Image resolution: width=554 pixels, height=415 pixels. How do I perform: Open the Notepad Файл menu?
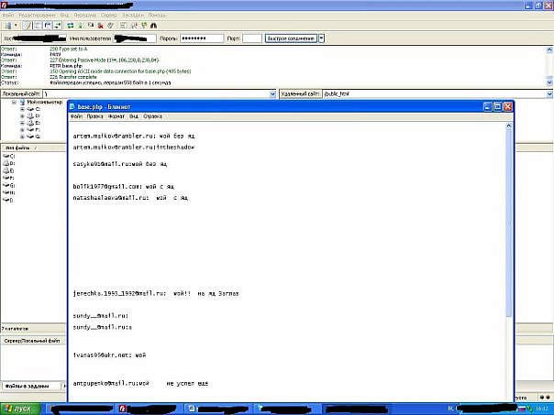[76, 117]
